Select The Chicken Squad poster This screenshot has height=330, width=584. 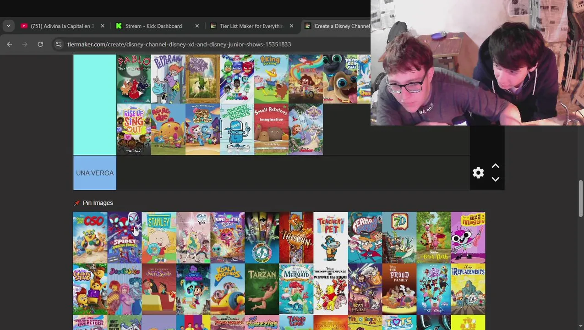[x=90, y=289]
